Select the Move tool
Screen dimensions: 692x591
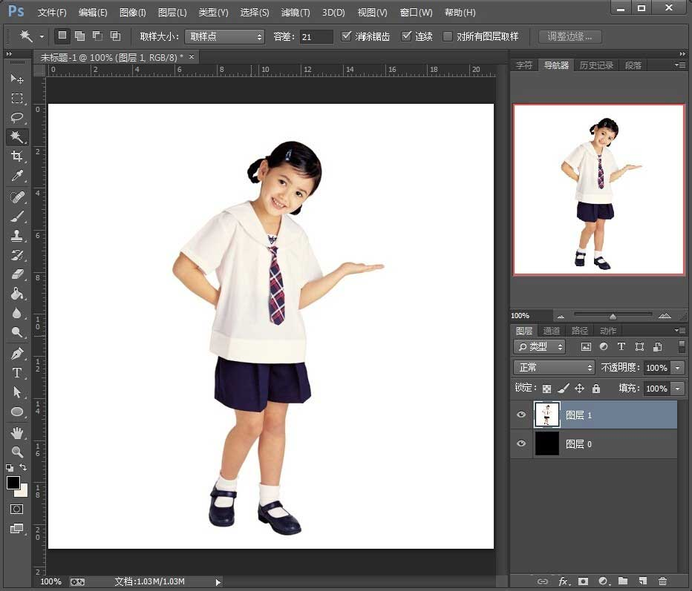17,79
